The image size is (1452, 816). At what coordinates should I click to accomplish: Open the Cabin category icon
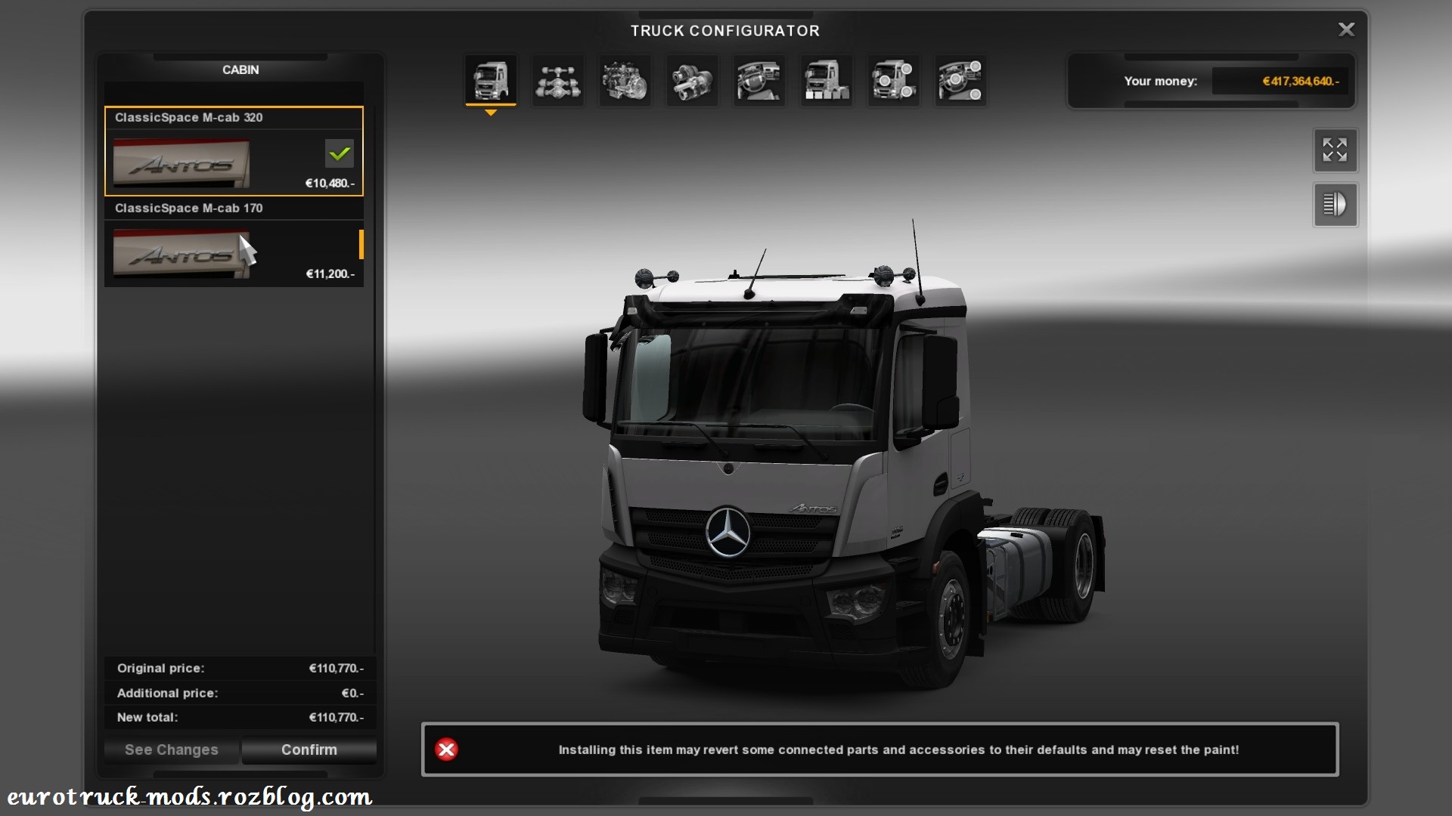[x=491, y=80]
